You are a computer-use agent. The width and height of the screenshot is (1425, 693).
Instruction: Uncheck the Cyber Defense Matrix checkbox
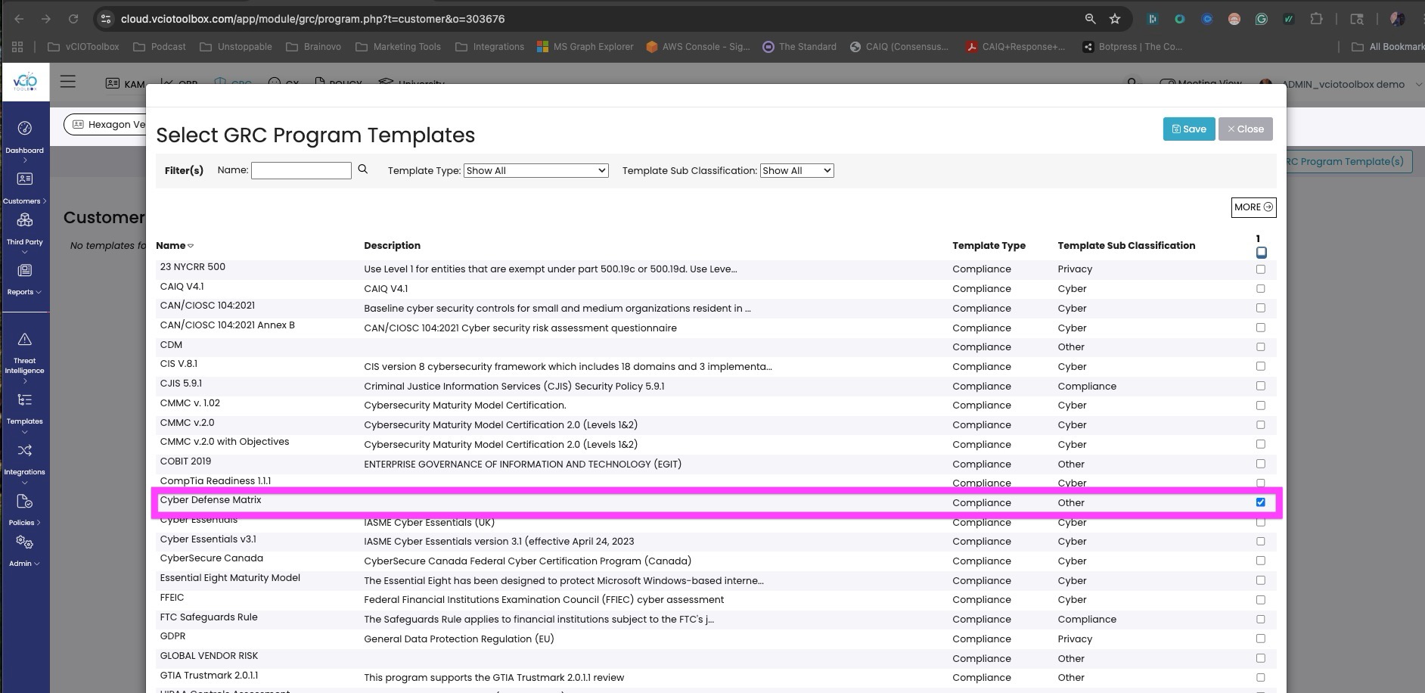pyautogui.click(x=1260, y=502)
